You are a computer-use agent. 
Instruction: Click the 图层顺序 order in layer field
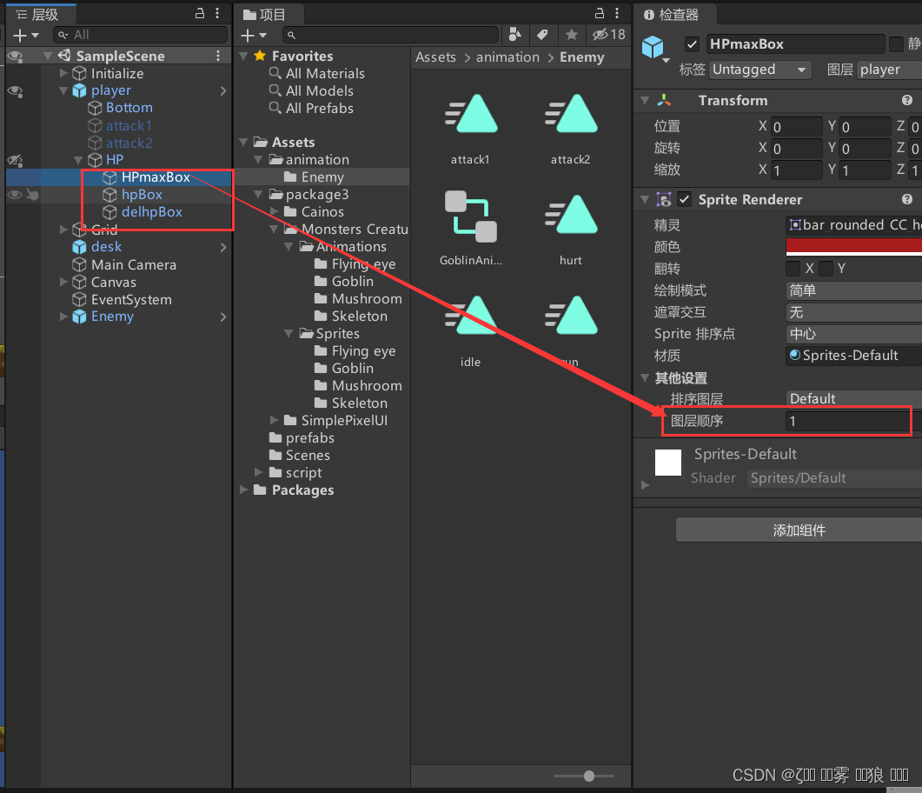tap(847, 421)
